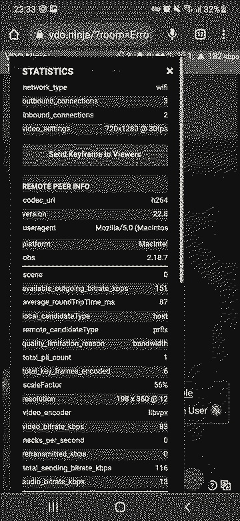This screenshot has height=521, width=240.
Task: Select the scaleFactor row
Action: (95, 385)
